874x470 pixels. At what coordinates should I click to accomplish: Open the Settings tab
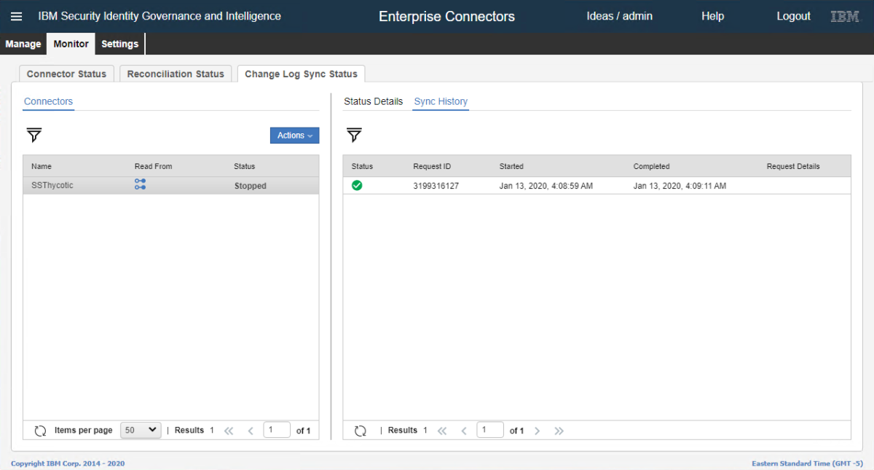(x=119, y=44)
